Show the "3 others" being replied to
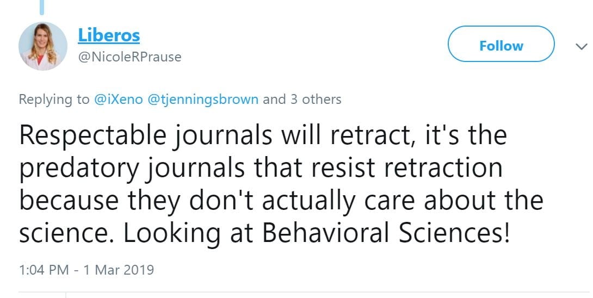 (x=317, y=100)
